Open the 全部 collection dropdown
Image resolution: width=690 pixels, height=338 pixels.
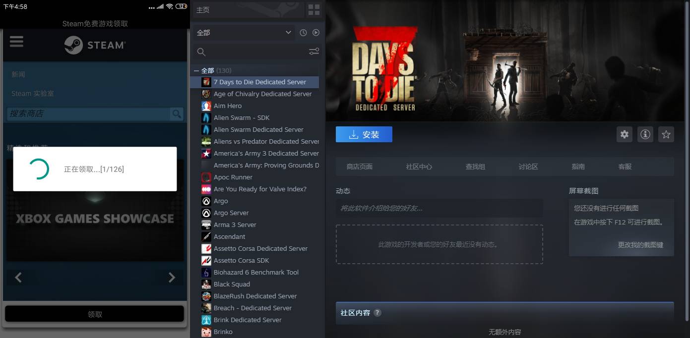pyautogui.click(x=243, y=32)
